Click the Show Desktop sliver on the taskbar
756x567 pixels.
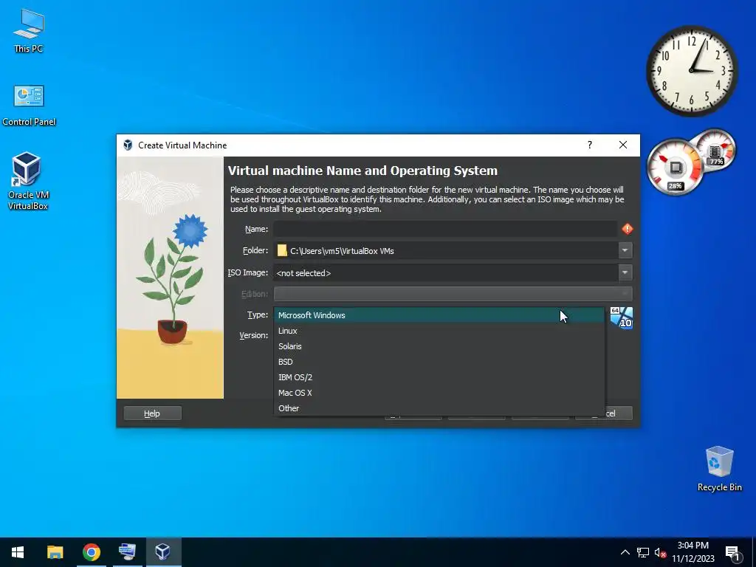tap(754, 552)
